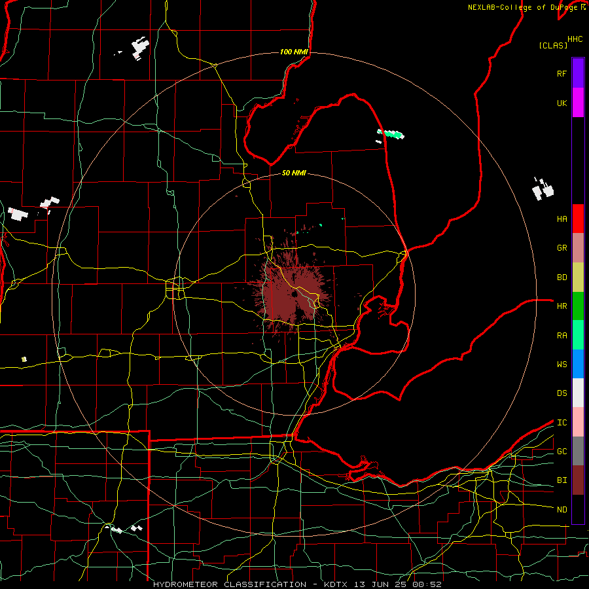
Task: Click the "HHC" product label
Action: coord(575,39)
